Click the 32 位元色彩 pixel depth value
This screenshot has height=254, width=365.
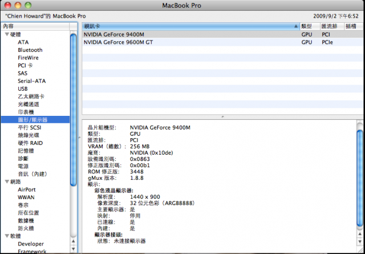coord(162,203)
